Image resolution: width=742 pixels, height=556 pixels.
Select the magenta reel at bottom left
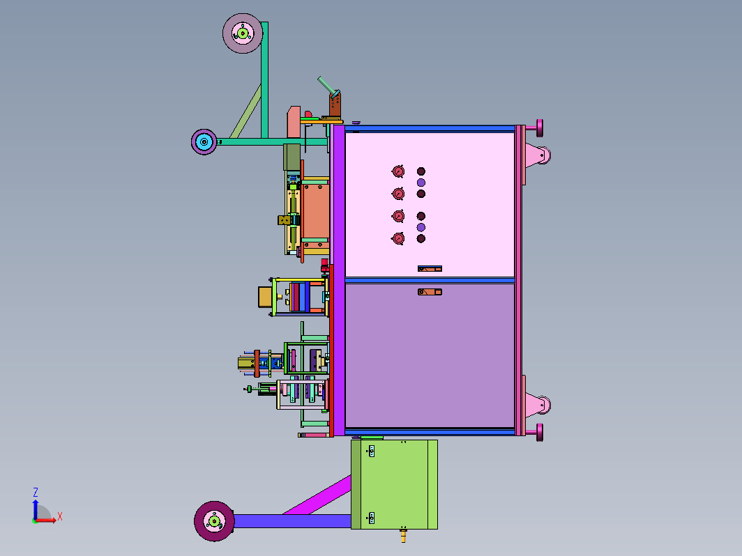tap(214, 521)
